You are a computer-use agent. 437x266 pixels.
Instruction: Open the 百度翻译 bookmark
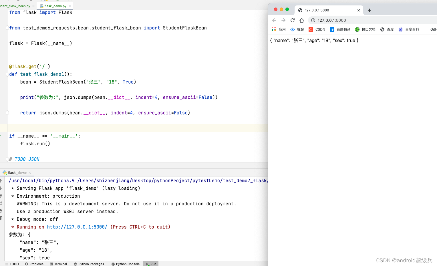click(340, 29)
